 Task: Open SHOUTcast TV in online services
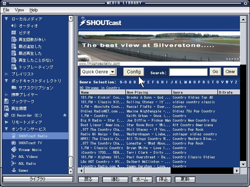31,143
